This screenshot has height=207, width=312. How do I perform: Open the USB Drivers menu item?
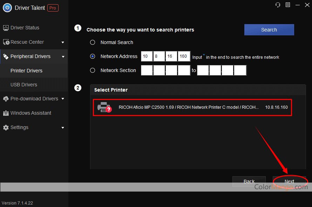coord(24,85)
